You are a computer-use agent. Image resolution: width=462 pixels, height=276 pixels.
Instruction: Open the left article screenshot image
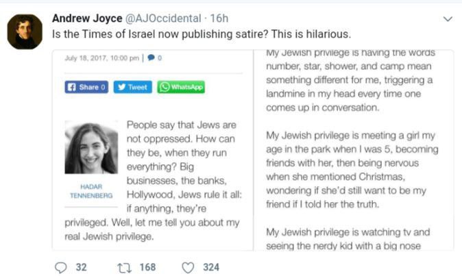tap(153, 150)
